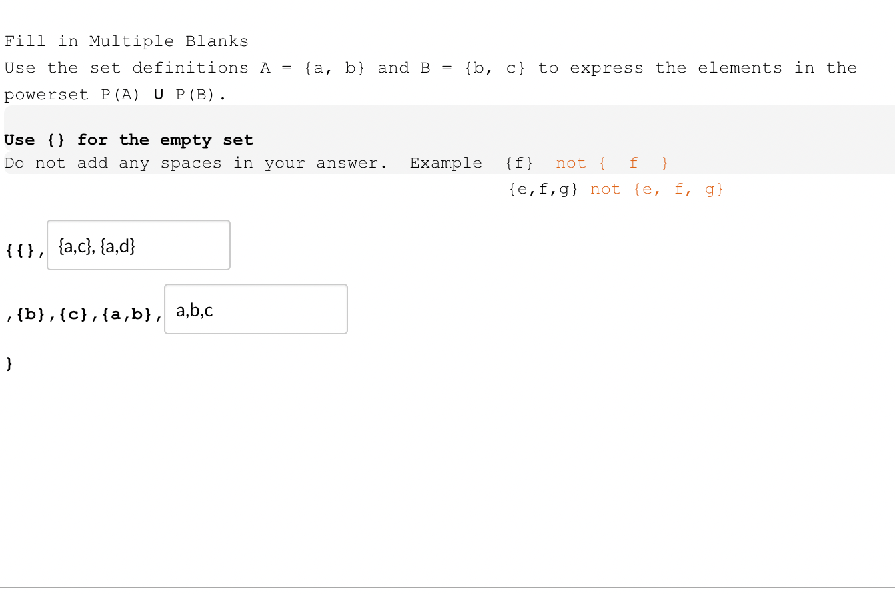The width and height of the screenshot is (895, 594).
Task: Click the {e,f,g} example text
Action: pyautogui.click(x=542, y=189)
